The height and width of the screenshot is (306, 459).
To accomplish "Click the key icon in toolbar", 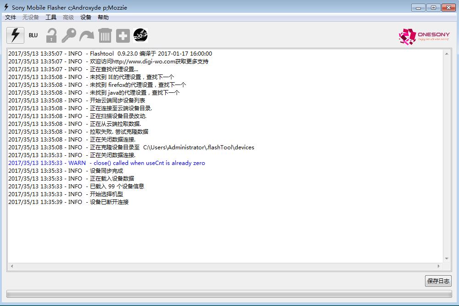I will click(69, 35).
